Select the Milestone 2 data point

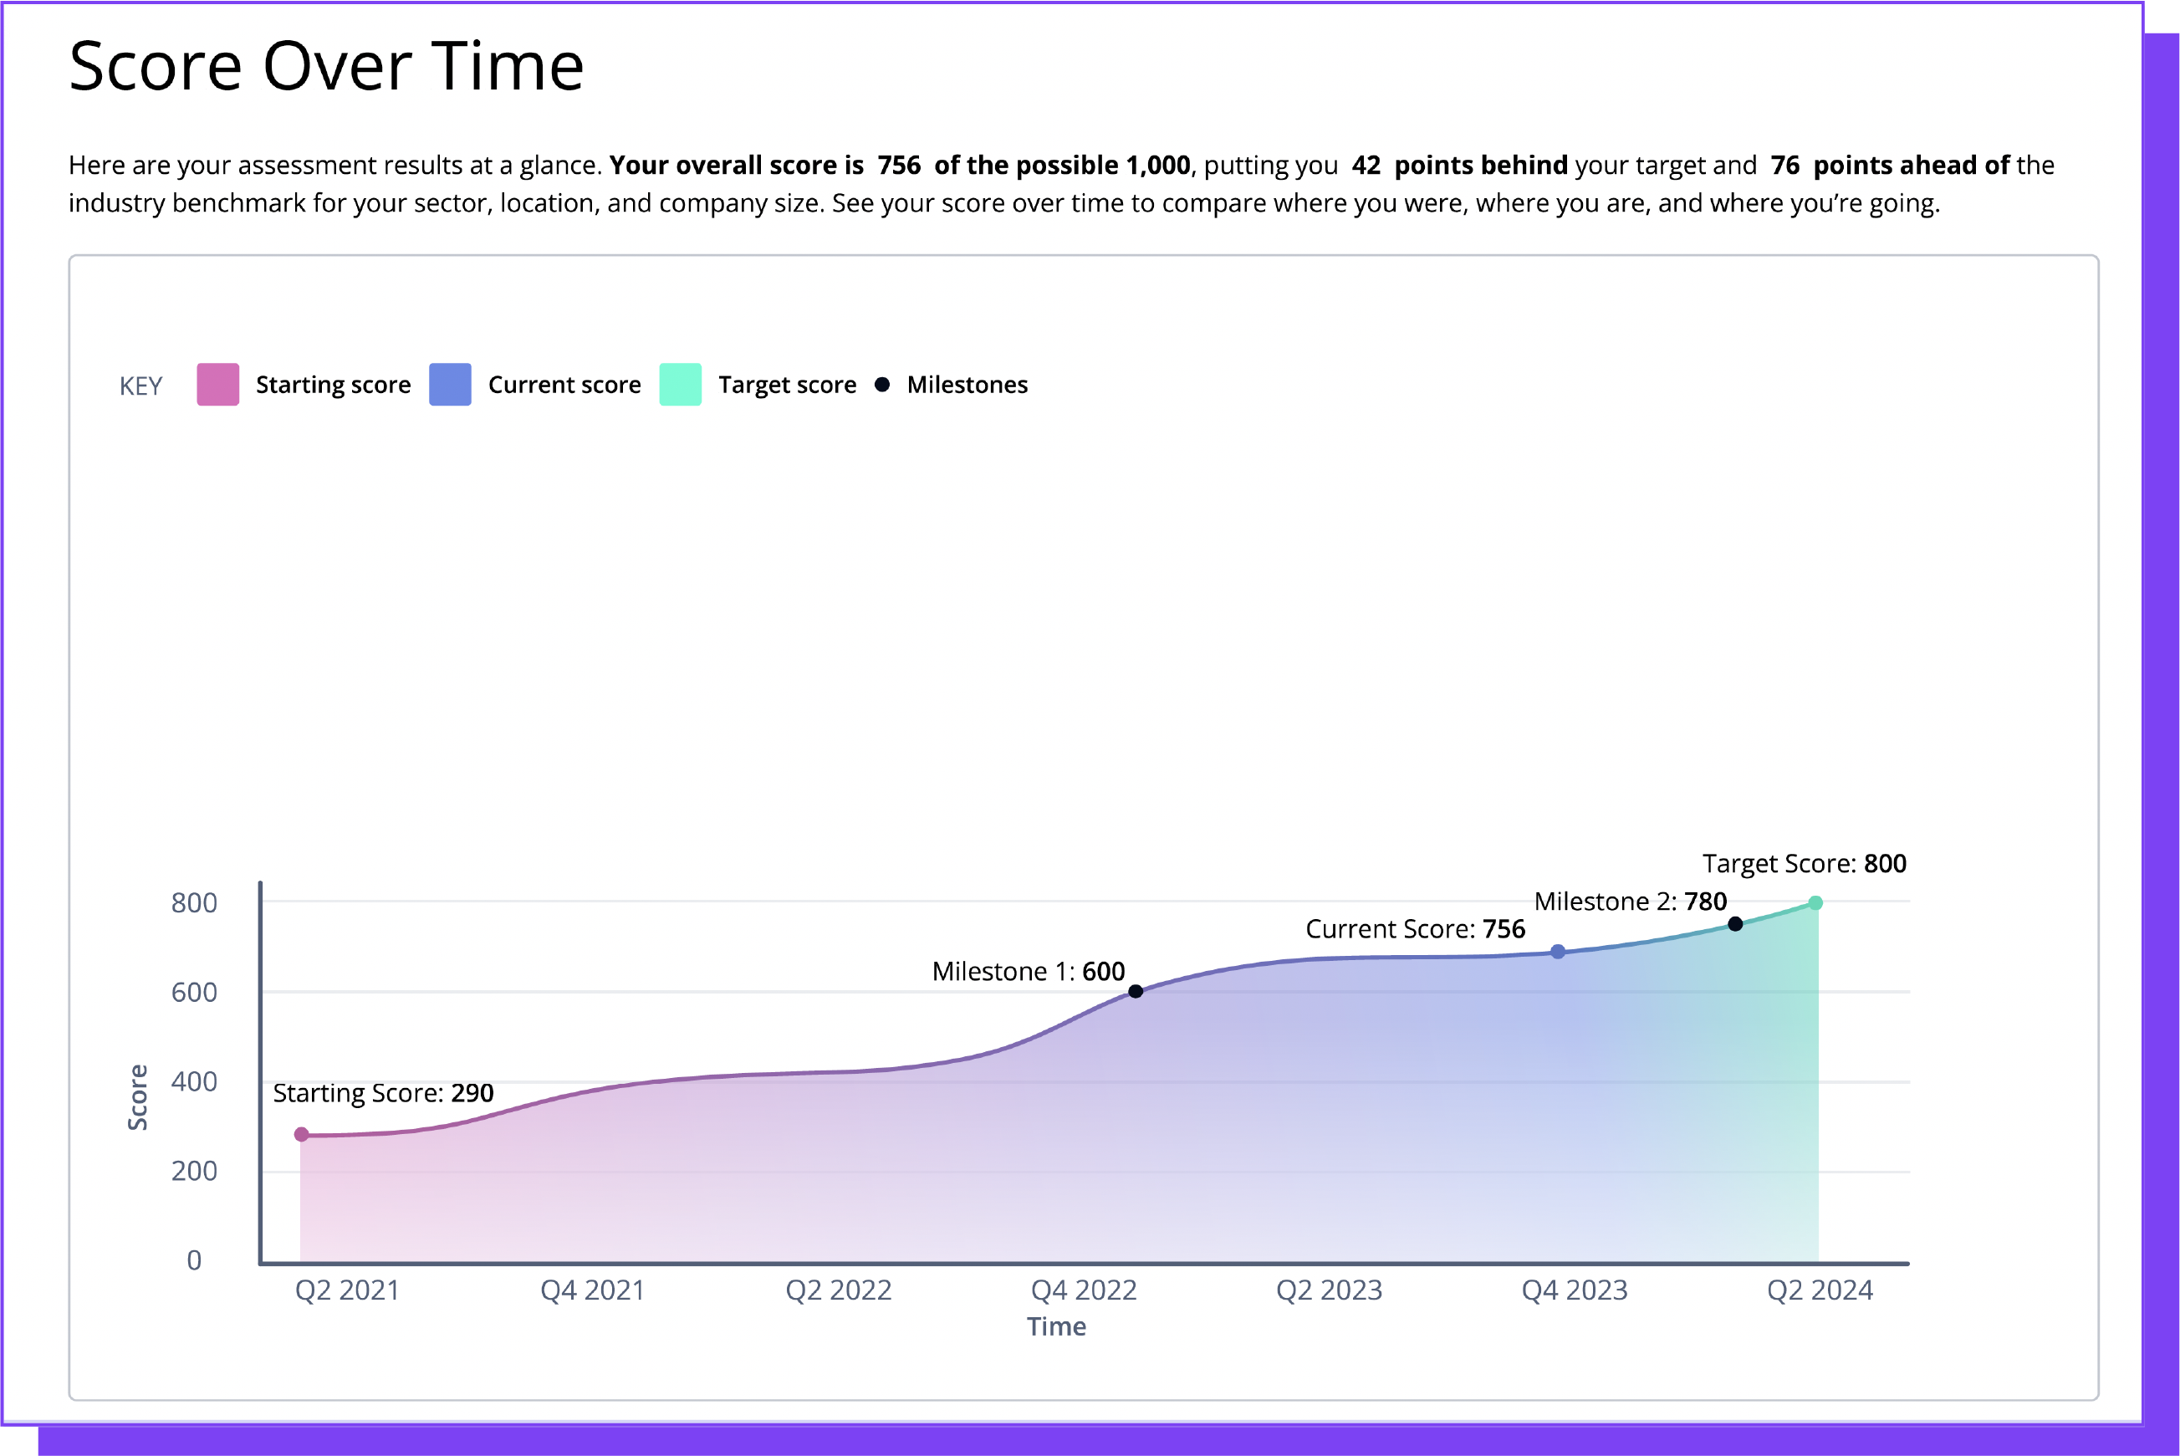tap(1735, 924)
